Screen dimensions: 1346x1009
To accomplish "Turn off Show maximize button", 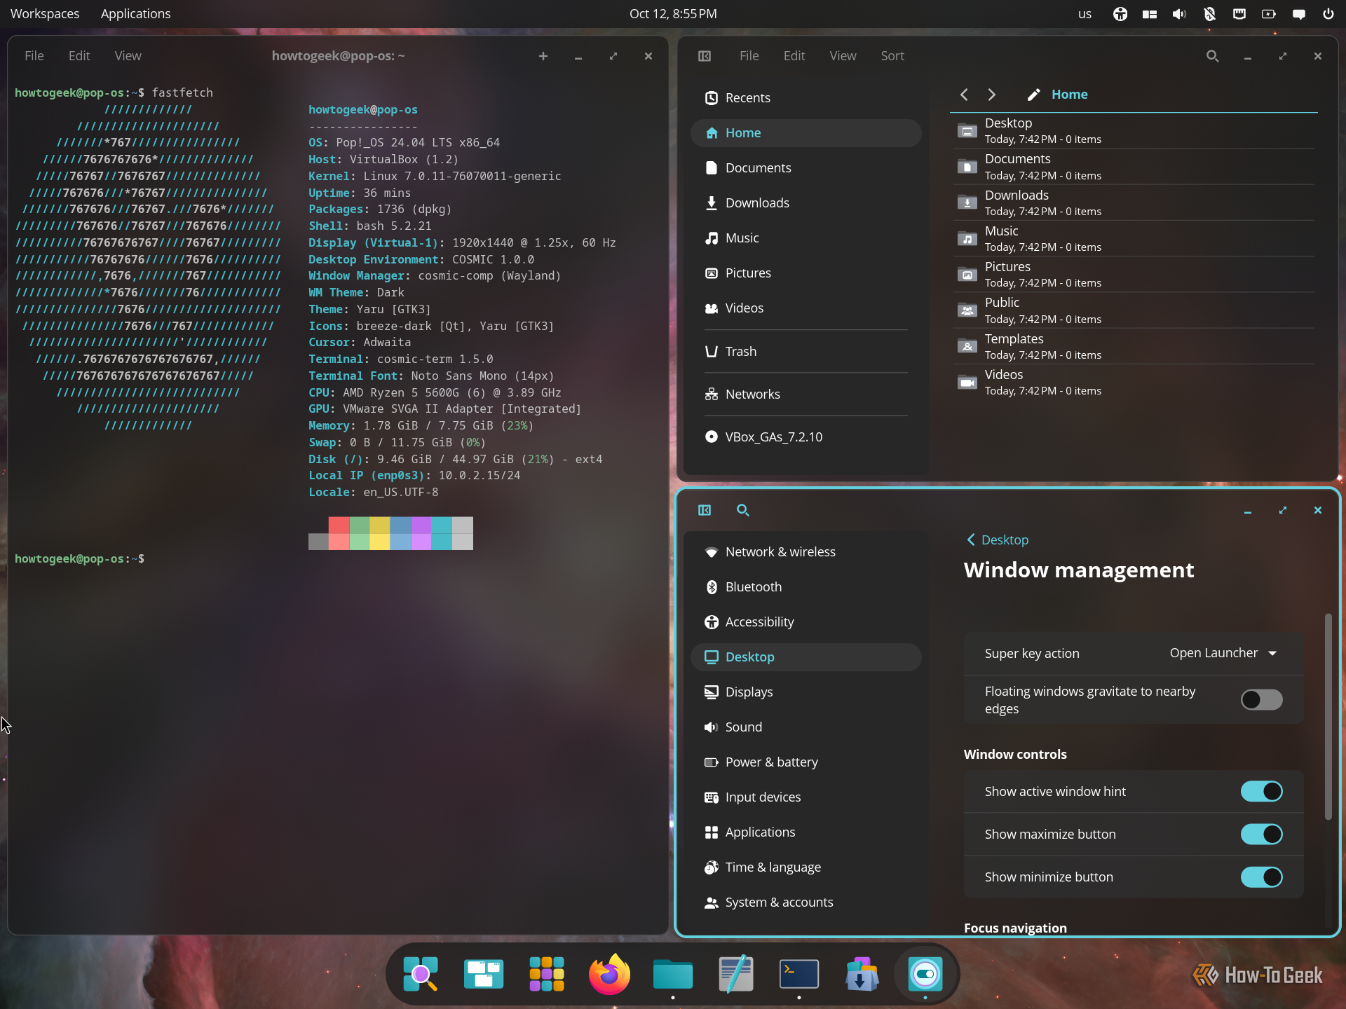I will [x=1261, y=834].
